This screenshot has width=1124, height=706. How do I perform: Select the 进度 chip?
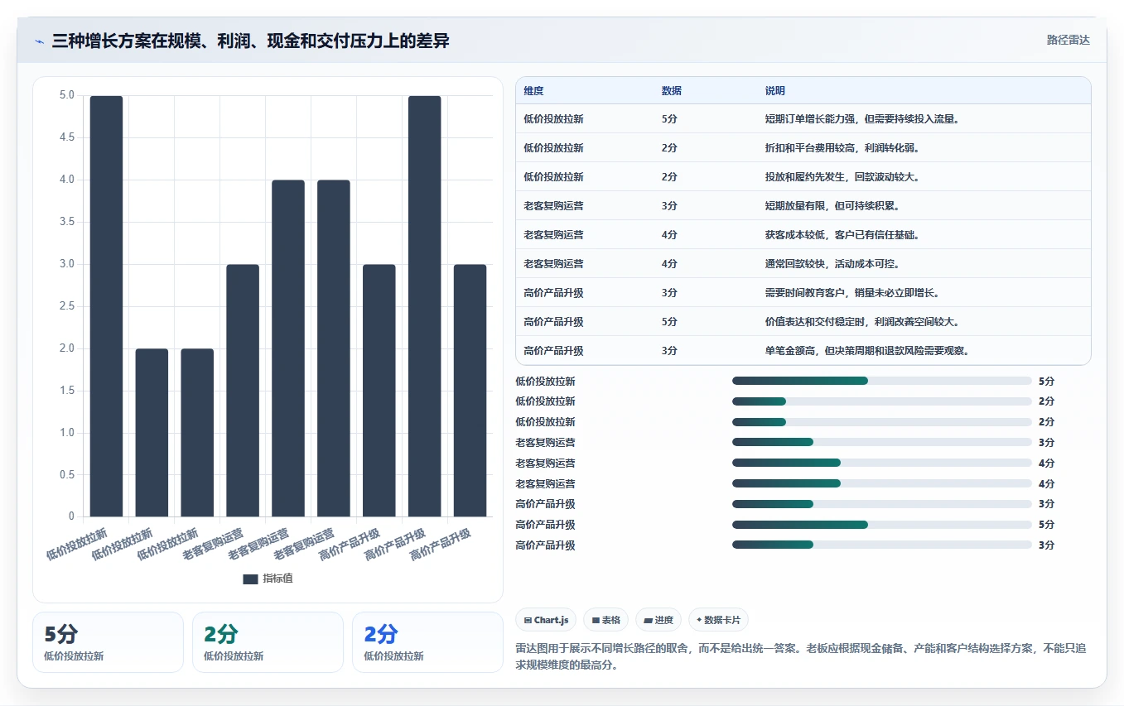tap(658, 620)
